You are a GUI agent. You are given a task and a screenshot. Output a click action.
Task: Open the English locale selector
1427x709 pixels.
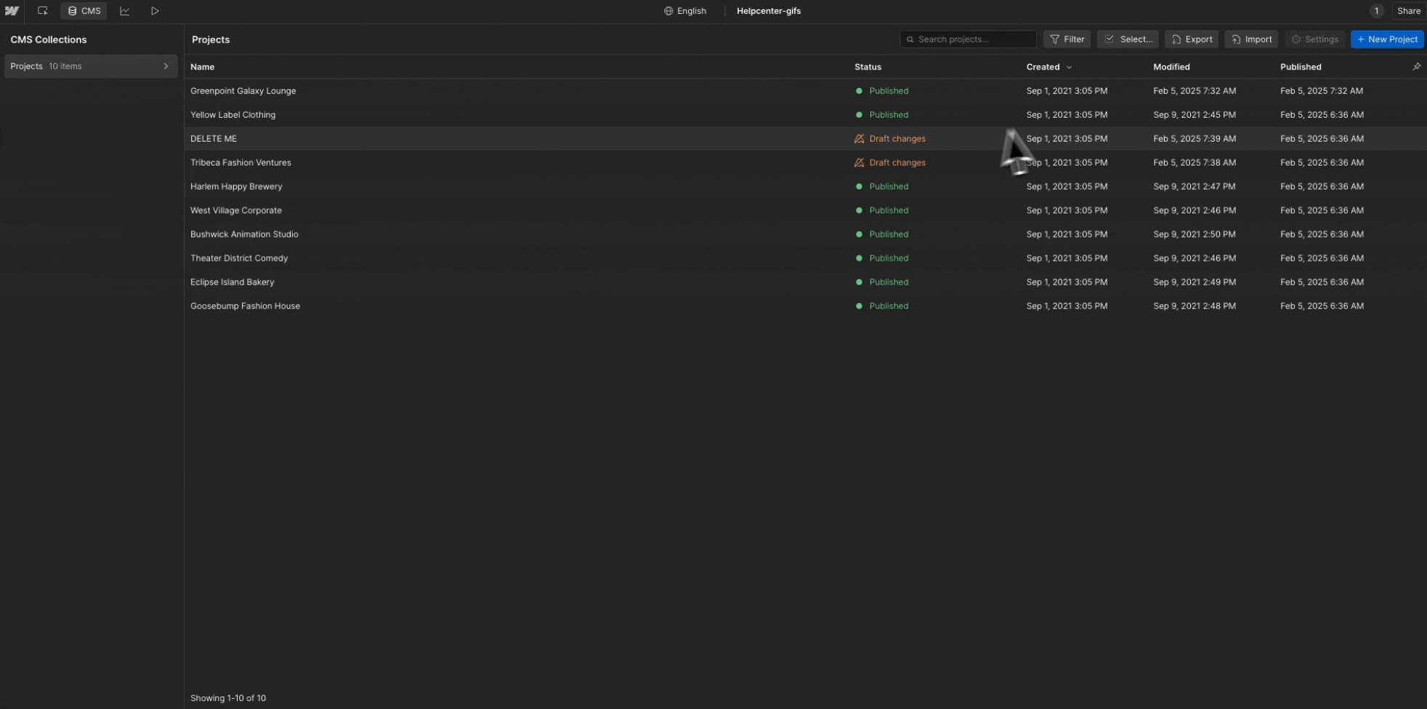(x=685, y=11)
